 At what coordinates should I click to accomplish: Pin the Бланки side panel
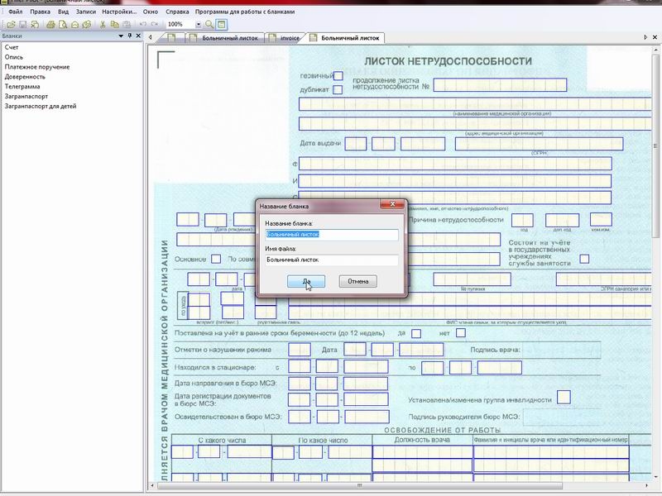click(x=129, y=36)
